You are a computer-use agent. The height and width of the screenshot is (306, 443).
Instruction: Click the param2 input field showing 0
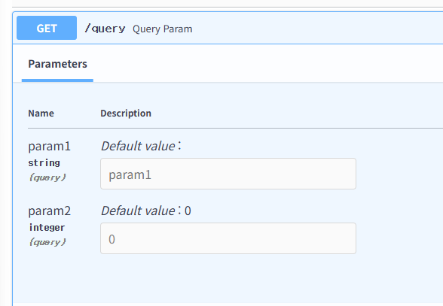(228, 238)
